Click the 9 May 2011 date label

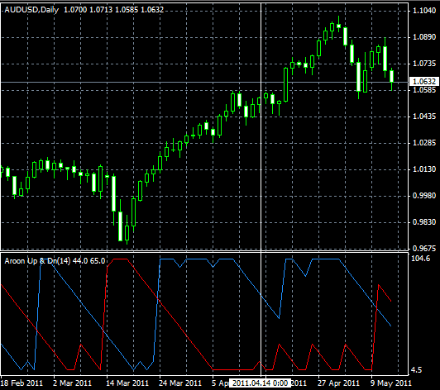click(391, 383)
